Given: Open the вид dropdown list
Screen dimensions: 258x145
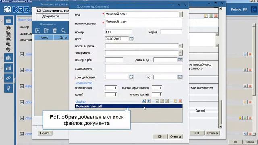Looking at the screenshot, I should 181,14.
